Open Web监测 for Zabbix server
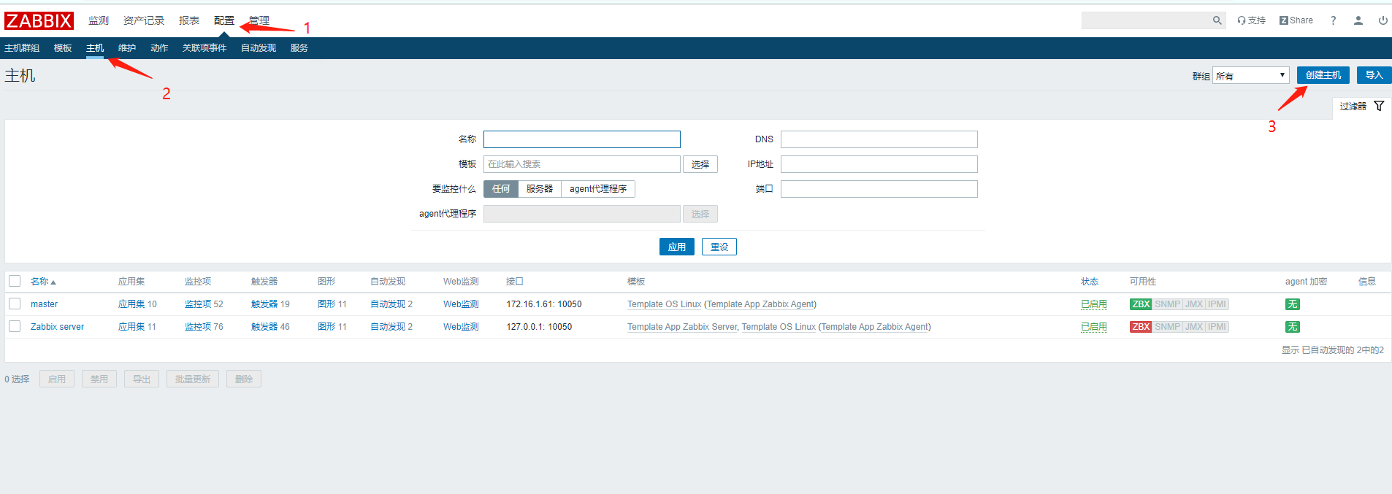 point(461,327)
